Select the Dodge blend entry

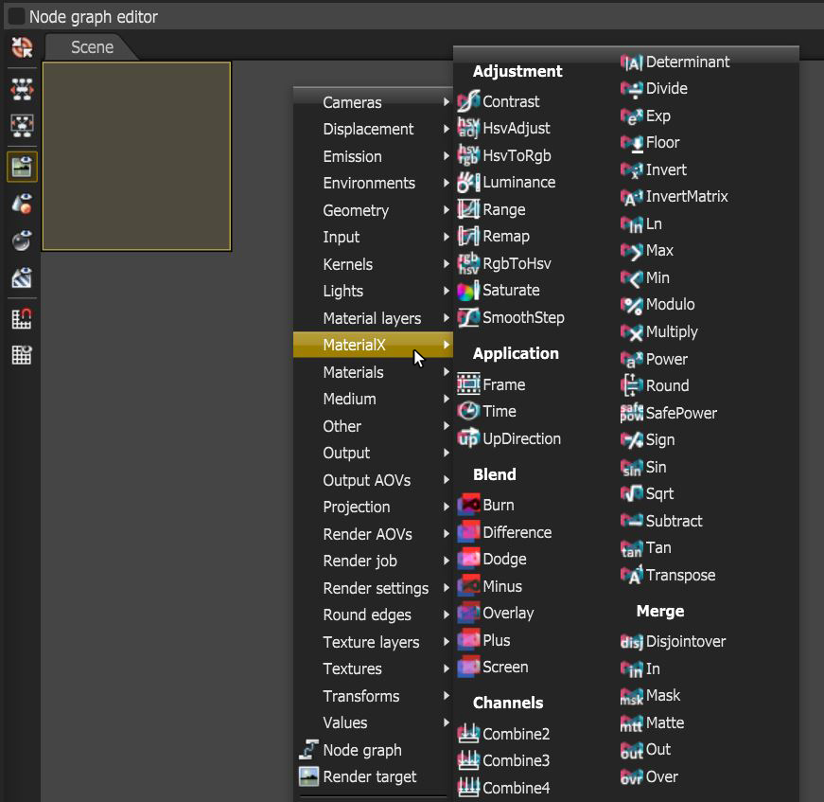(x=492, y=559)
